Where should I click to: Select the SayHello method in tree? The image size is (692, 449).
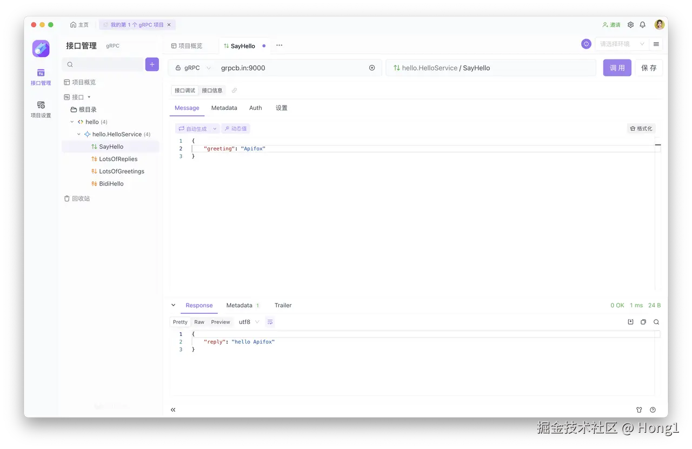coord(110,147)
